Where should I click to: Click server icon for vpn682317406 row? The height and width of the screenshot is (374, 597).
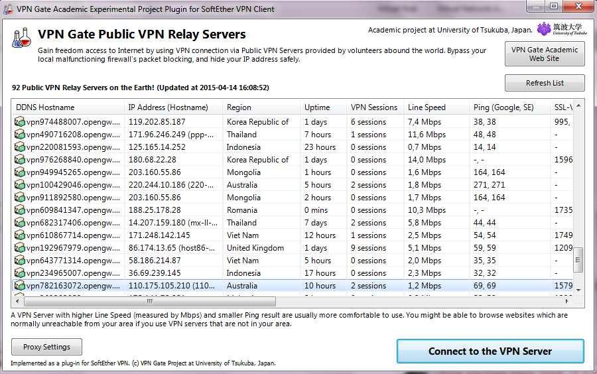coord(19,222)
